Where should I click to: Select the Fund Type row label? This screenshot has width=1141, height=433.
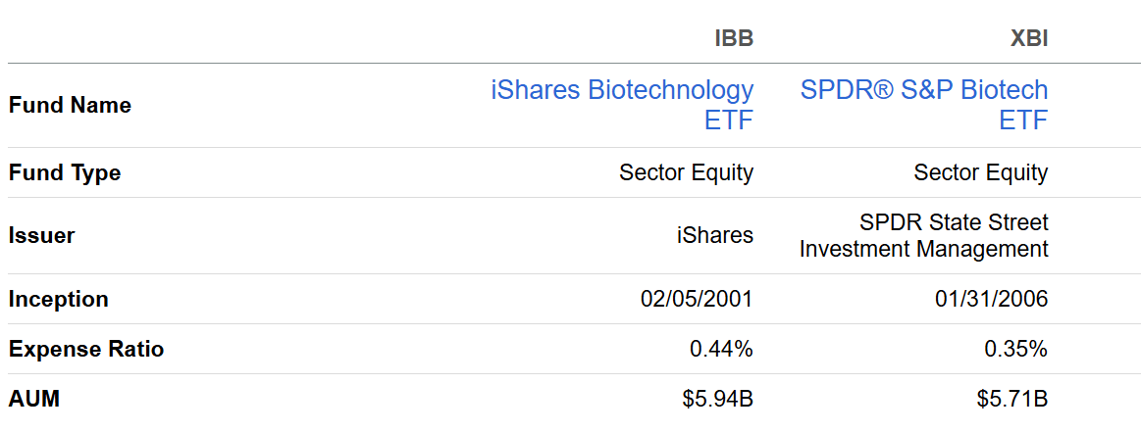tap(65, 173)
